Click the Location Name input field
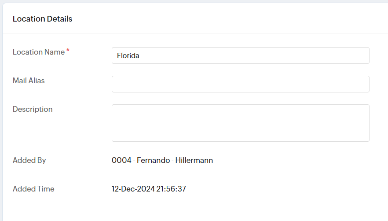 pos(240,55)
